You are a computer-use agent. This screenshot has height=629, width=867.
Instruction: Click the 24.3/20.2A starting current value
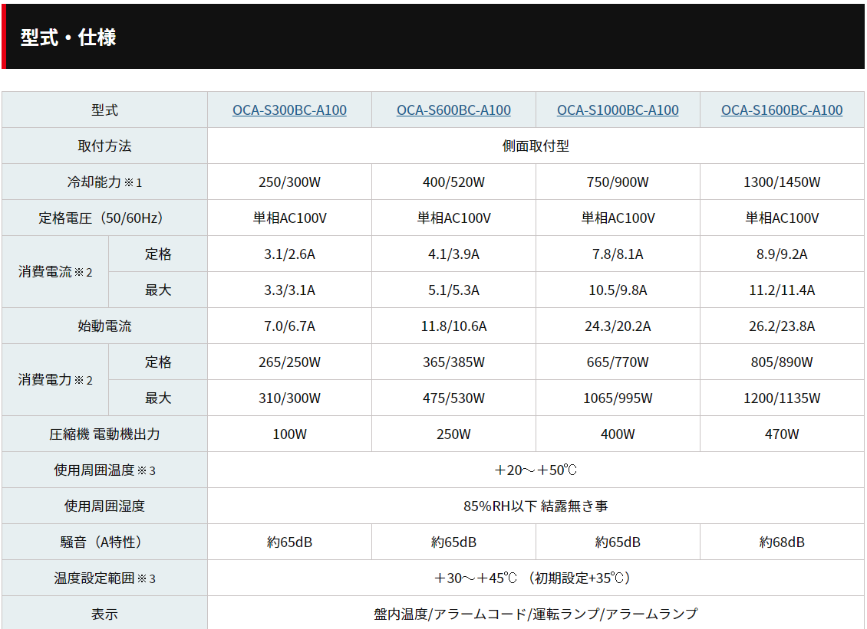click(x=618, y=326)
